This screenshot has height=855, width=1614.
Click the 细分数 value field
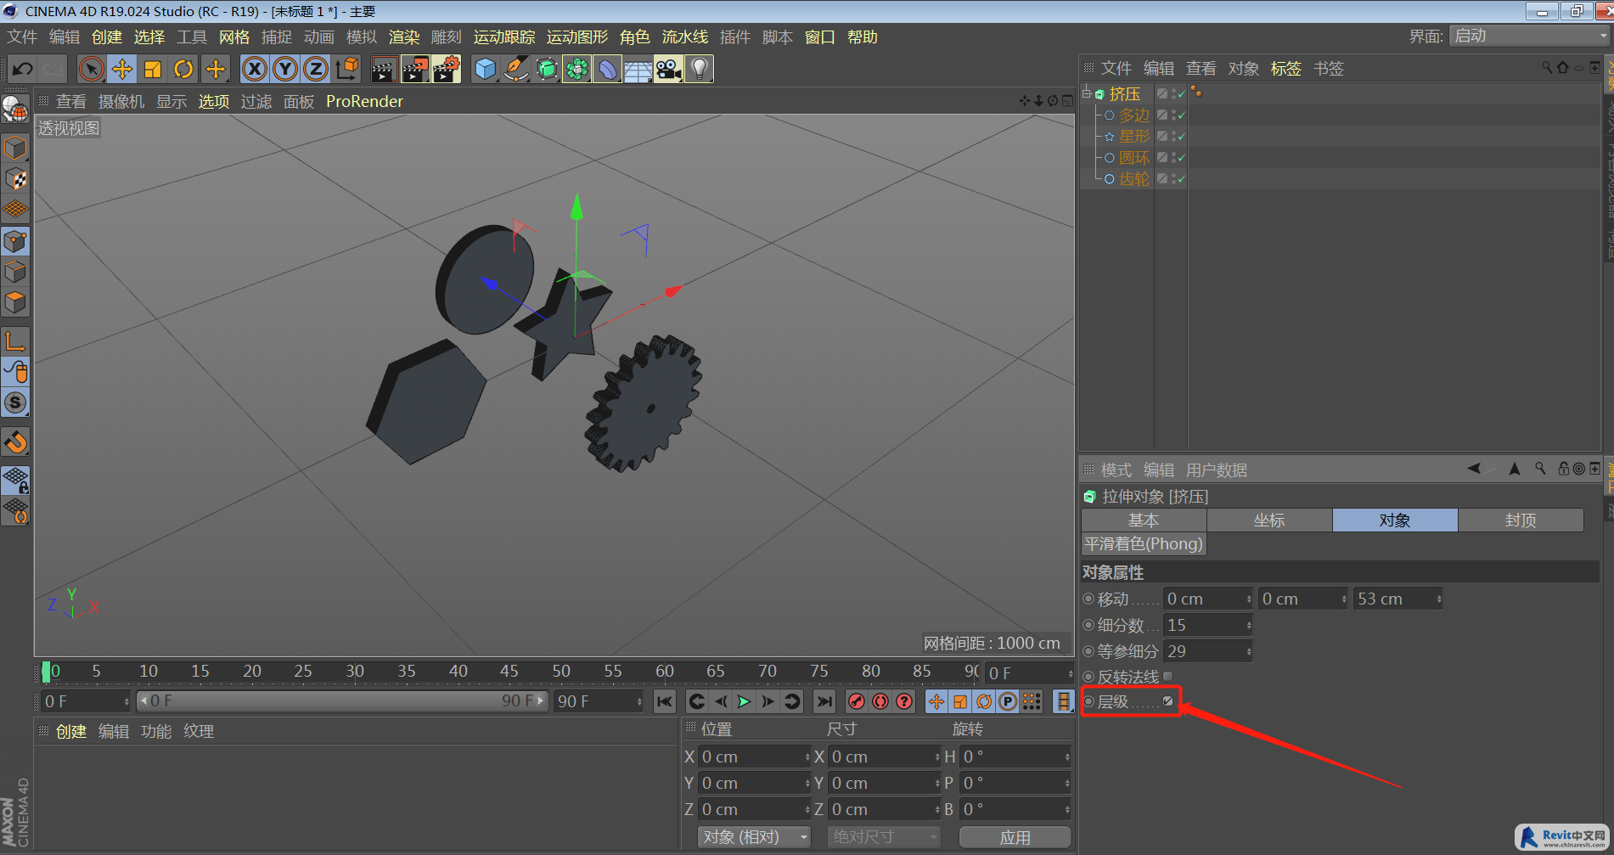(x=1208, y=626)
